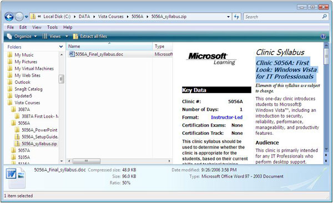Click the preview pane scroll down arrow
333x203 pixels.
point(326,149)
